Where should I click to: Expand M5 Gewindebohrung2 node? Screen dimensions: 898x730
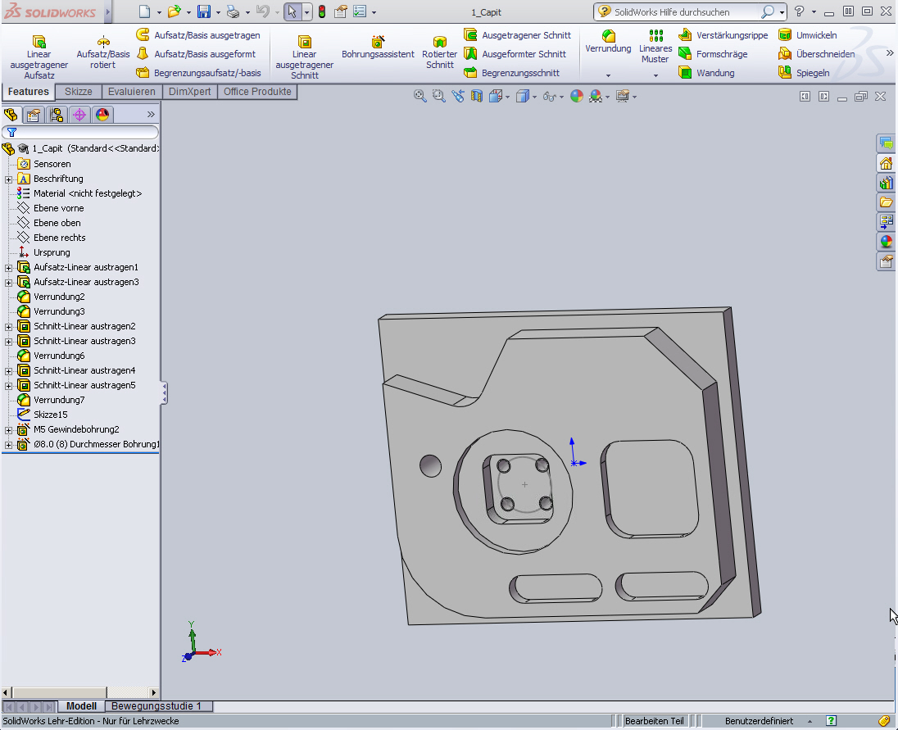pyautogui.click(x=8, y=430)
